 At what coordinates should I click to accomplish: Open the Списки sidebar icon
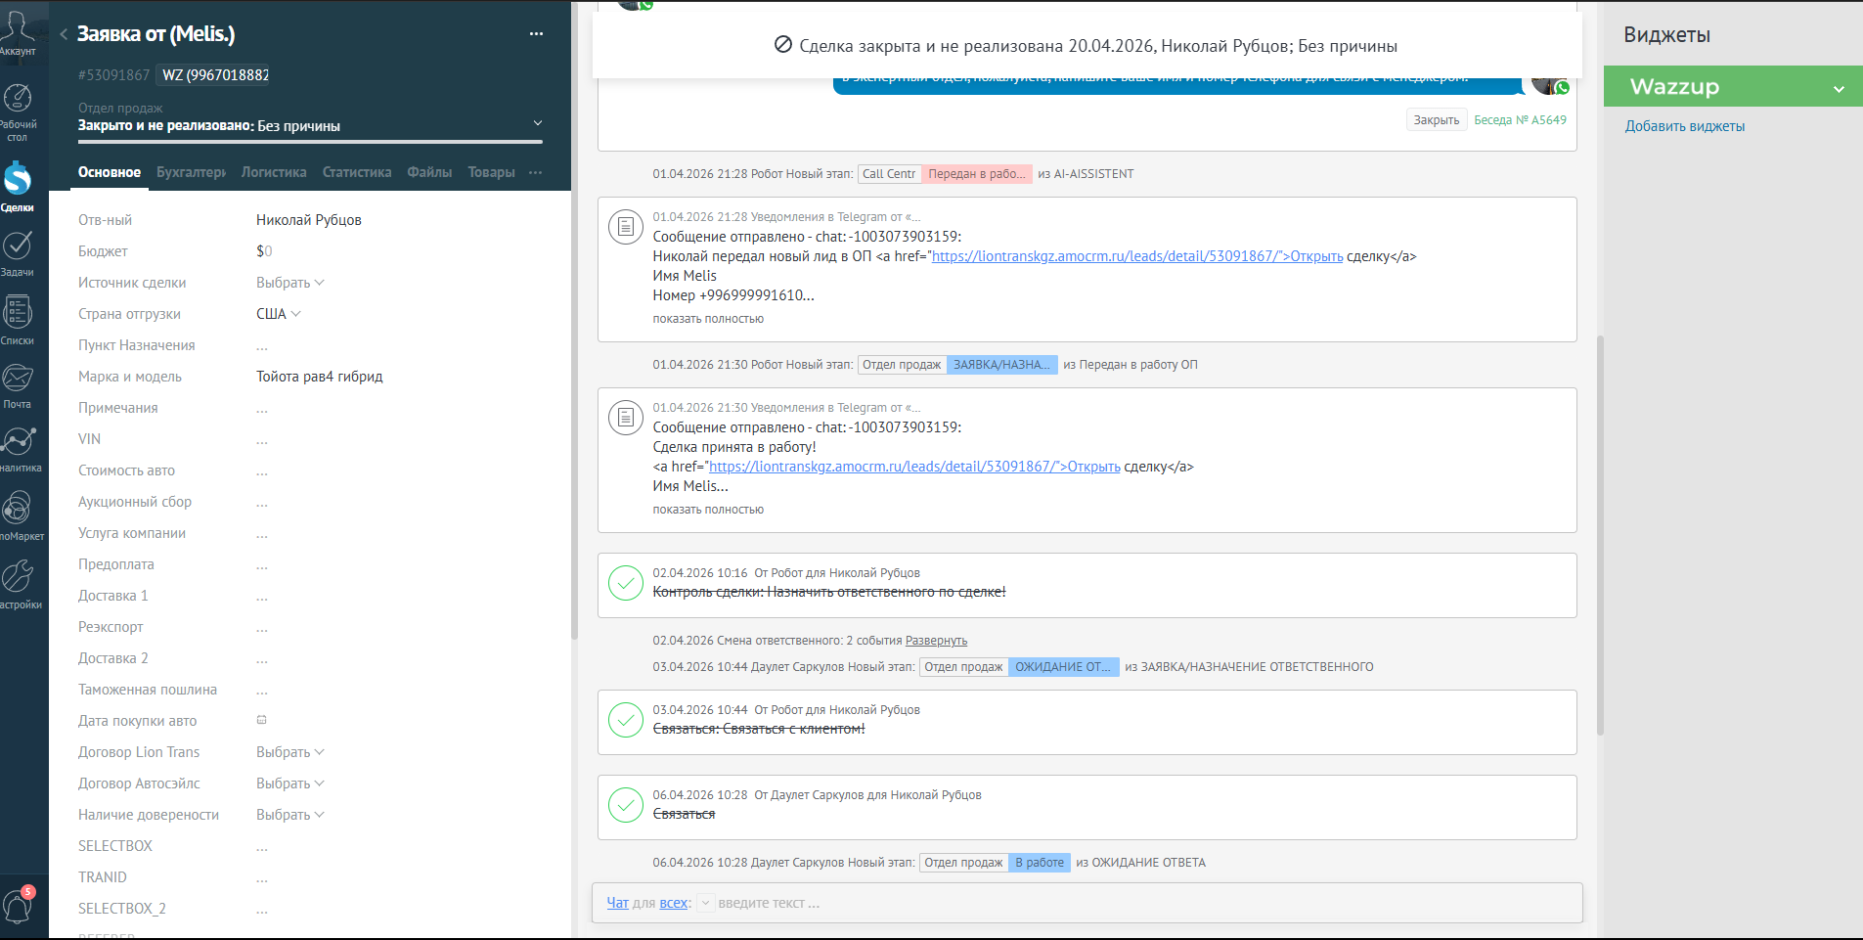click(18, 320)
